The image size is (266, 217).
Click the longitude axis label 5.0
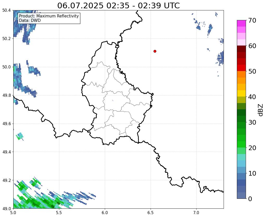pyautogui.click(x=13, y=213)
